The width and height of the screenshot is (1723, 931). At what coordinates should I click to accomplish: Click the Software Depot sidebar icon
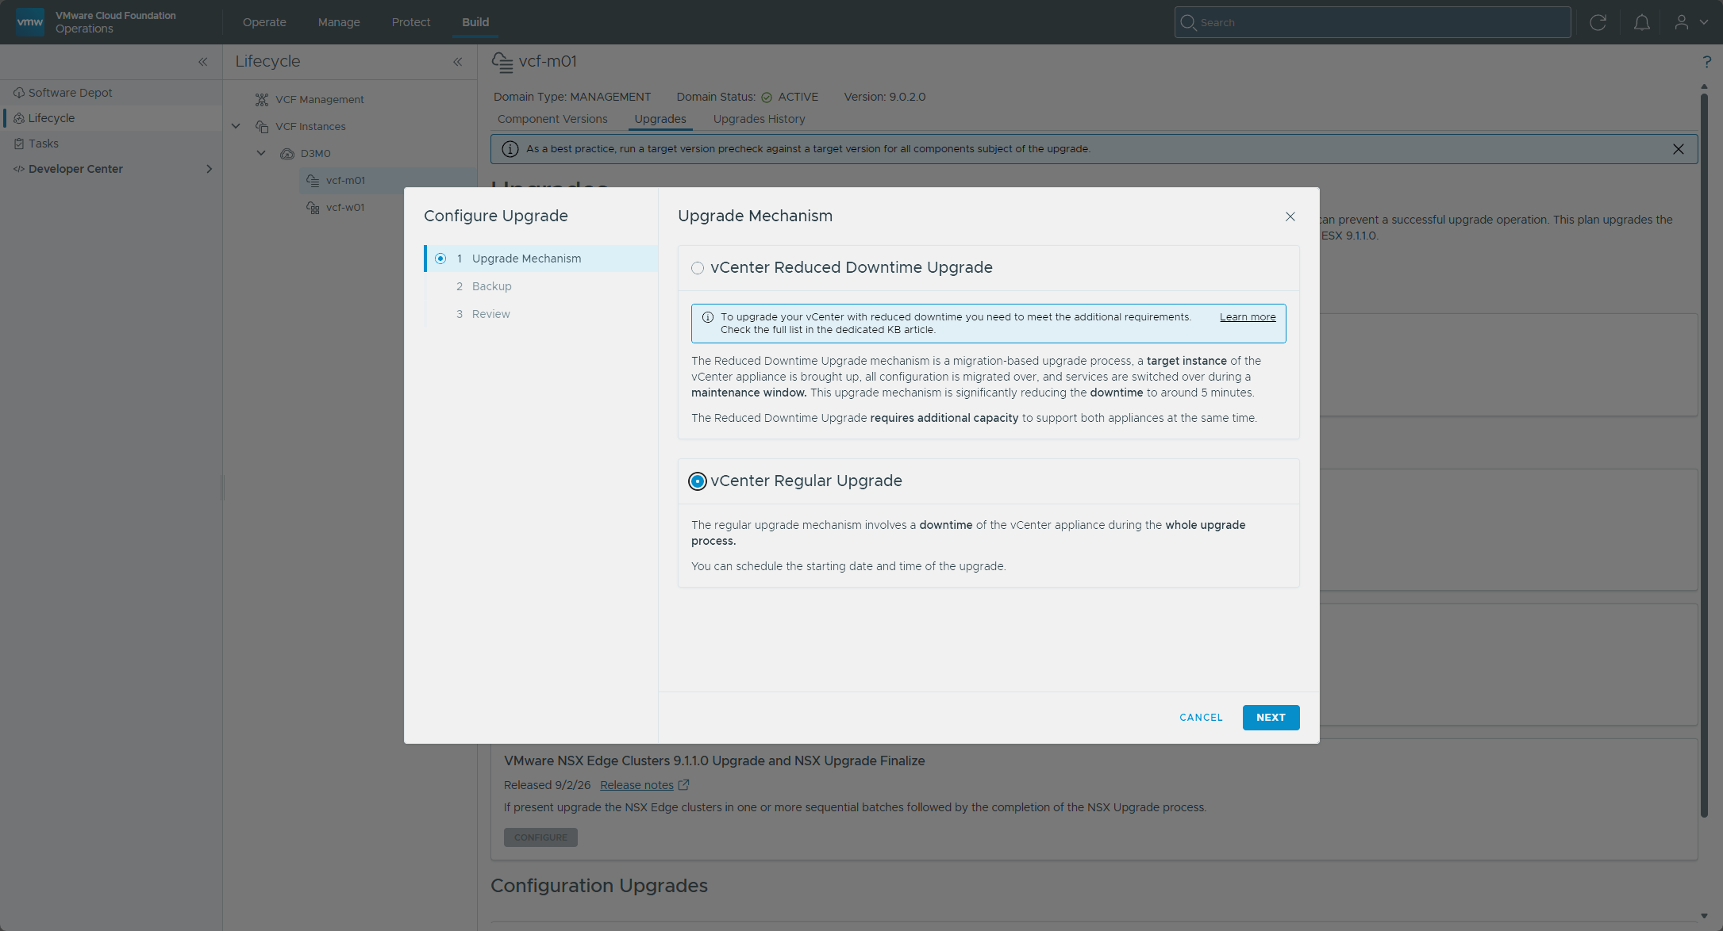(19, 93)
